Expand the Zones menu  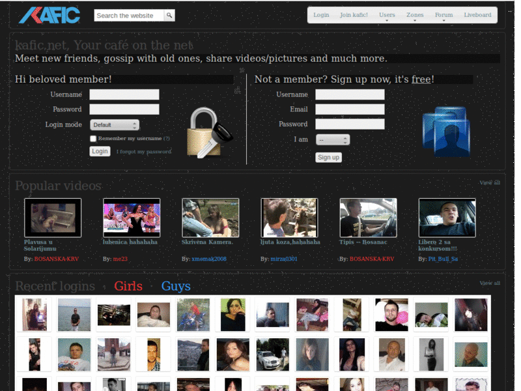[415, 16]
